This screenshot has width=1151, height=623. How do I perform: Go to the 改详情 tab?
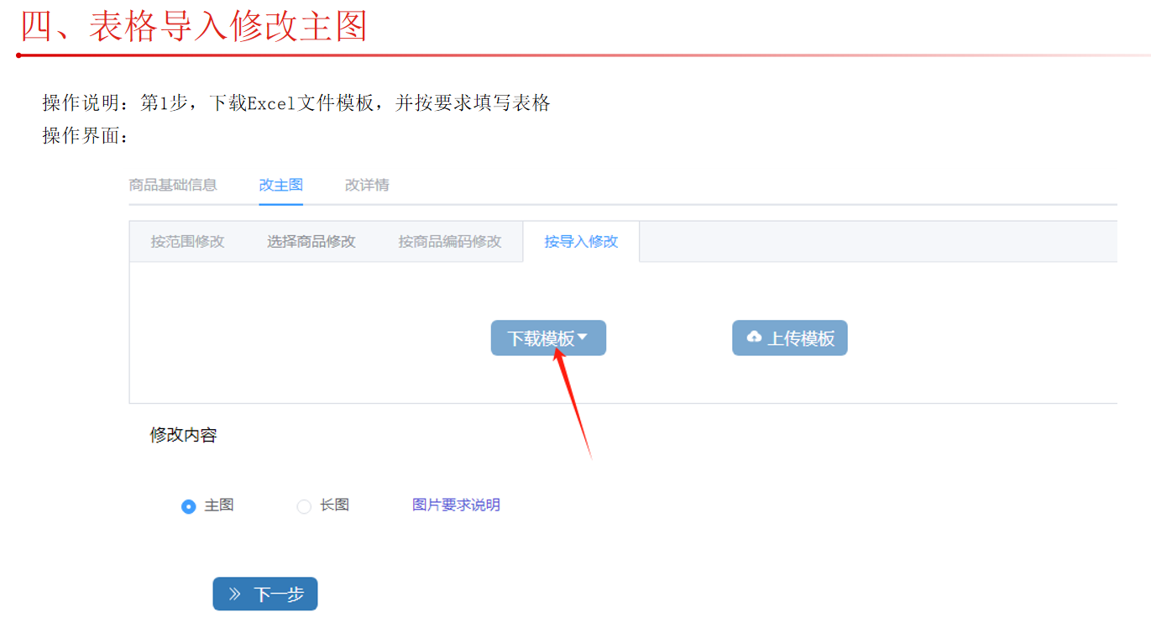367,185
